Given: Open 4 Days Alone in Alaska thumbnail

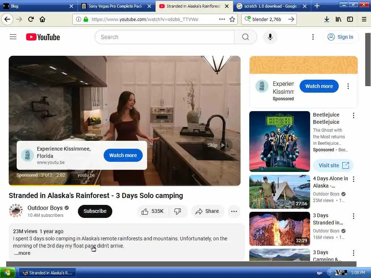Looking at the screenshot, I should click(279, 192).
